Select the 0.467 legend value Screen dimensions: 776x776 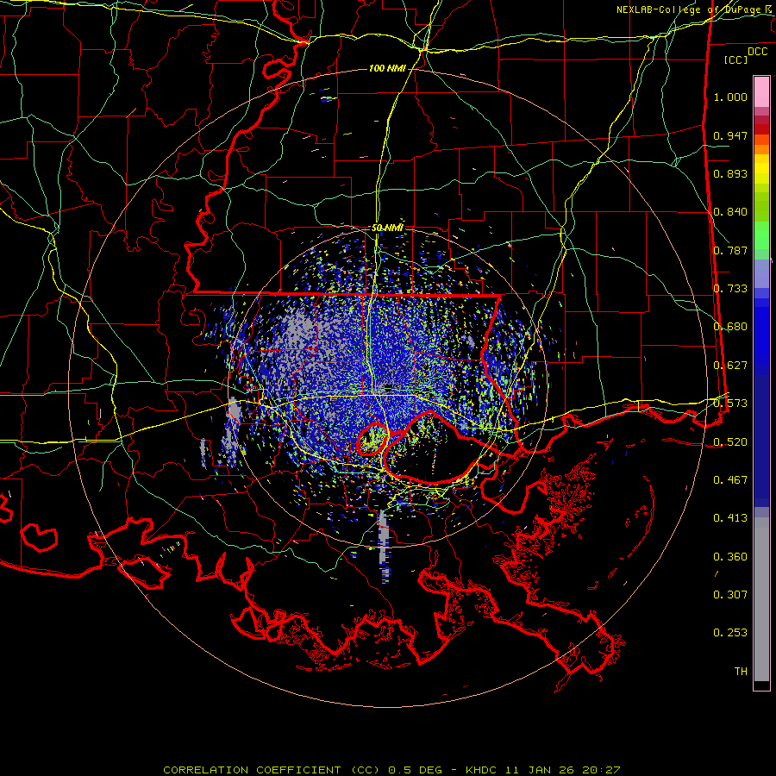point(730,480)
